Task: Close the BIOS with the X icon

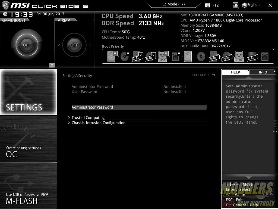Action: 270,5
